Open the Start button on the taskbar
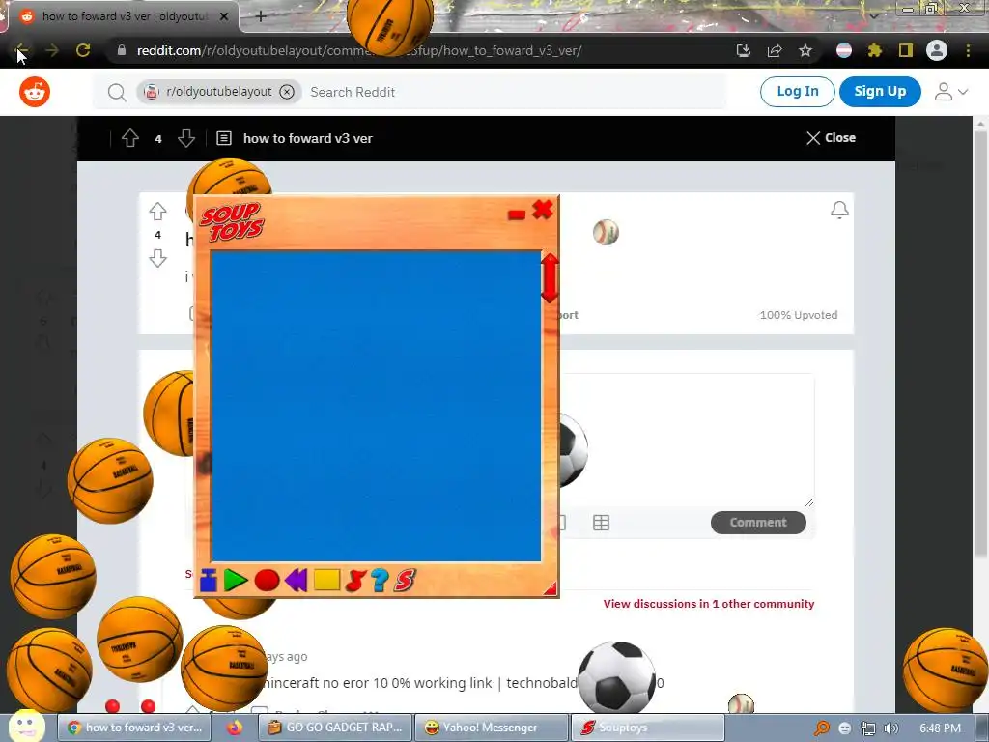 [26, 727]
